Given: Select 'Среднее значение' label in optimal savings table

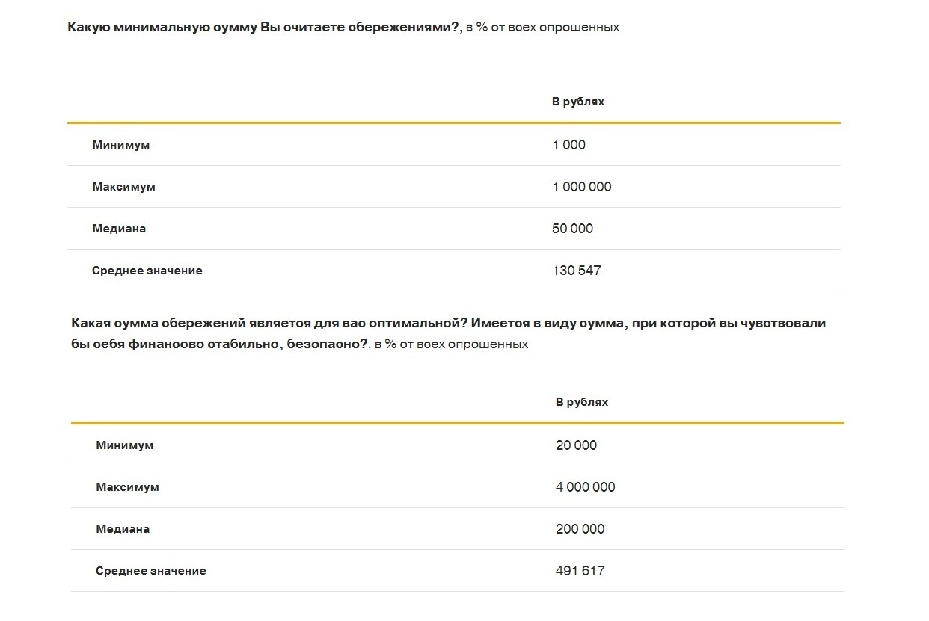Looking at the screenshot, I should click(x=151, y=571).
